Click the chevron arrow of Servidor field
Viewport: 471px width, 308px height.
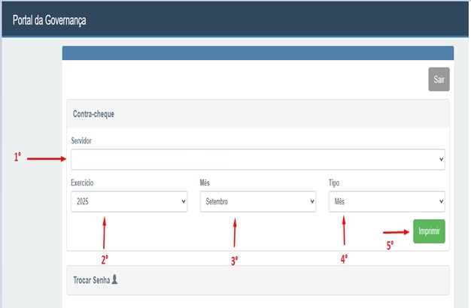(x=439, y=160)
